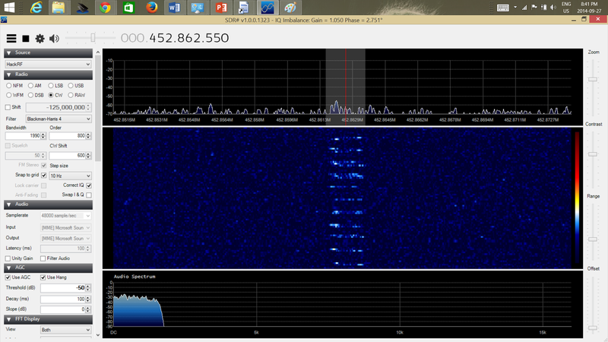Launch Firefox from taskbar
This screenshot has height=342, width=608.
click(x=151, y=8)
